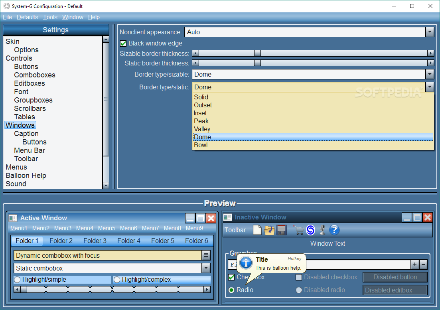The image size is (440, 310).
Task: Click the Static border thickness slider thumb
Action: tap(257, 63)
